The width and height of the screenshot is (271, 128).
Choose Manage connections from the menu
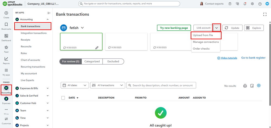pyautogui.click(x=206, y=42)
